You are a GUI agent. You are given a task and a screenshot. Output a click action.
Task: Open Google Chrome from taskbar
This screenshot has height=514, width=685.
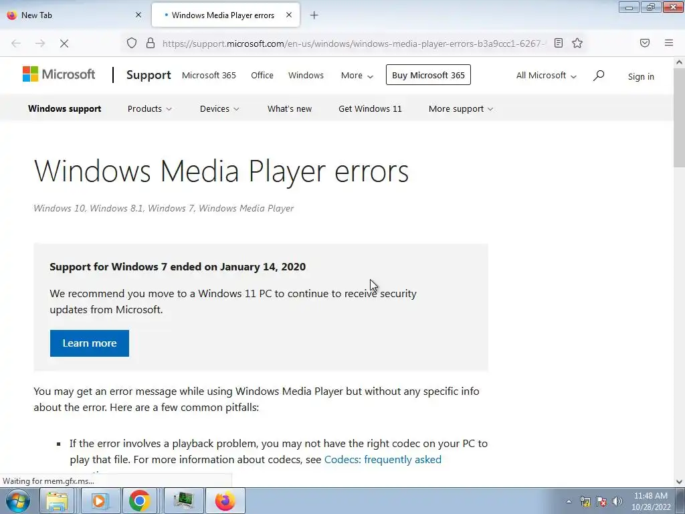pyautogui.click(x=140, y=501)
